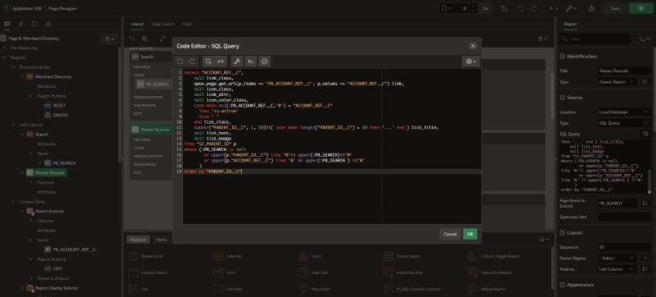Open the Location dropdown showing Local Database

pos(623,112)
